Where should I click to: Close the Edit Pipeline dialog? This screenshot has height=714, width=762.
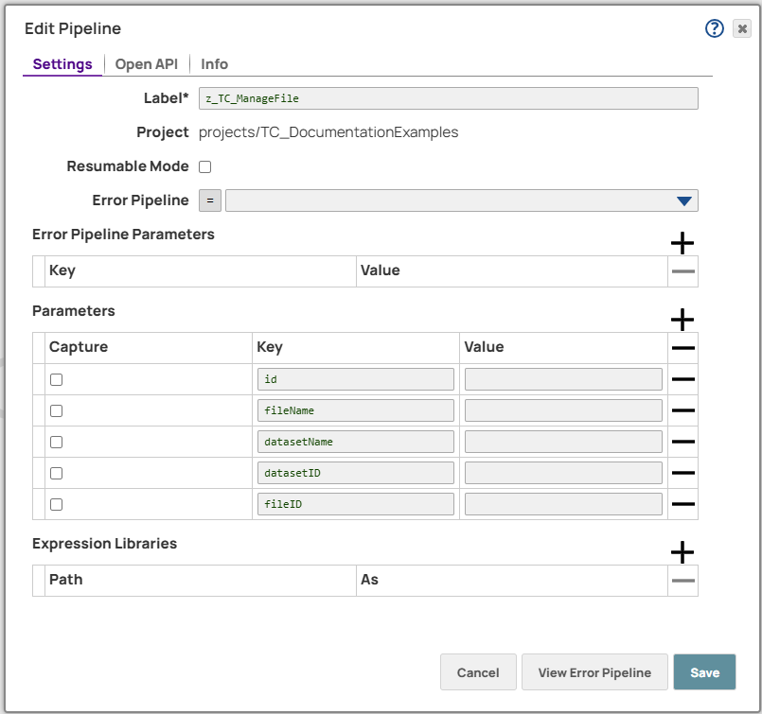click(741, 28)
